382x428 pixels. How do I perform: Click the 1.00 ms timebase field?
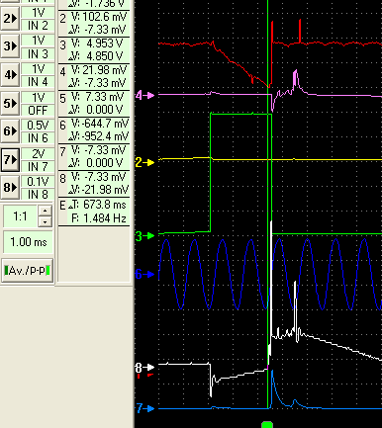click(x=28, y=242)
